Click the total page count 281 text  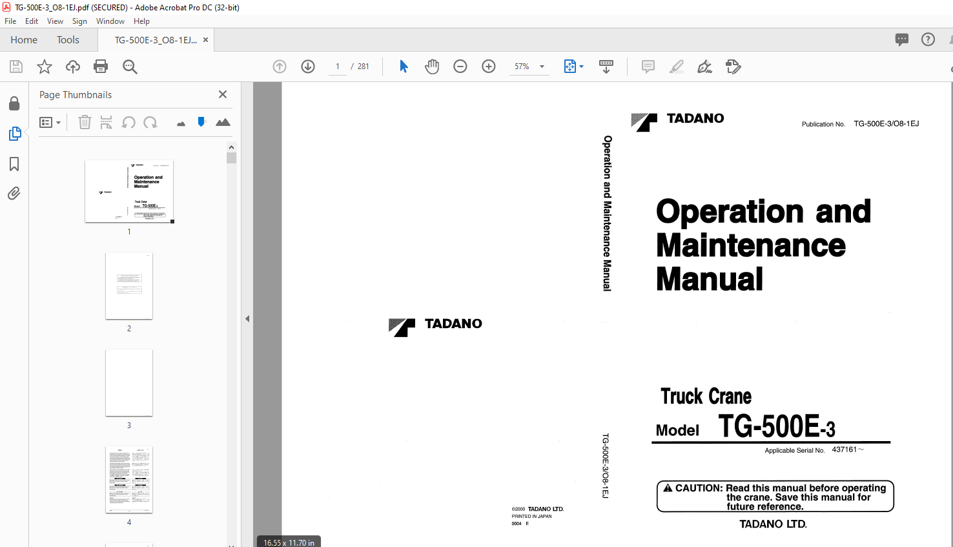[364, 67]
